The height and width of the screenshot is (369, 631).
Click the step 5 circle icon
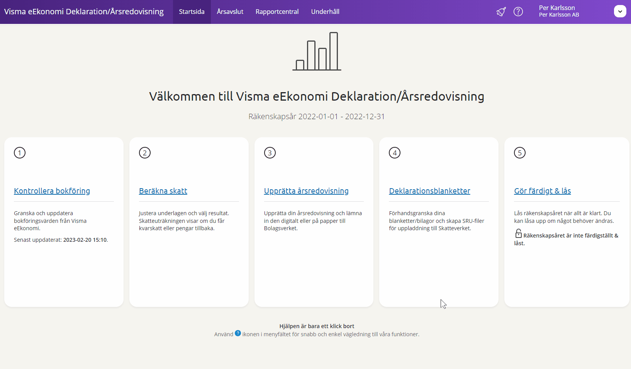pos(520,153)
